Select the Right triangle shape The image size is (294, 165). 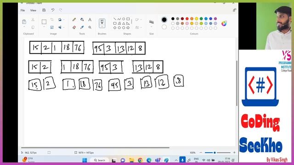tap(128, 23)
